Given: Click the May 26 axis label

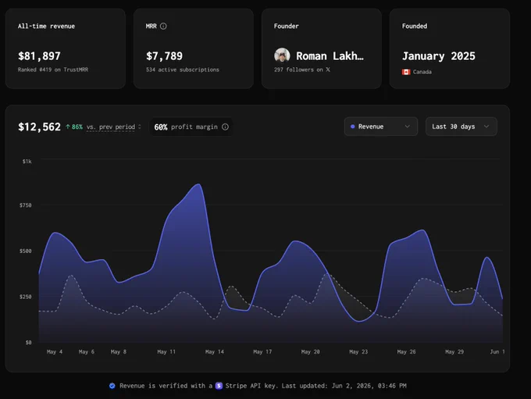Looking at the screenshot, I should [406, 351].
